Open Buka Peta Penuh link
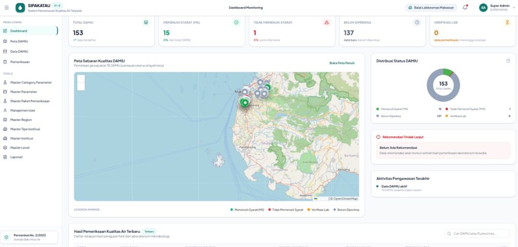This screenshot has width=518, height=247. click(342, 63)
